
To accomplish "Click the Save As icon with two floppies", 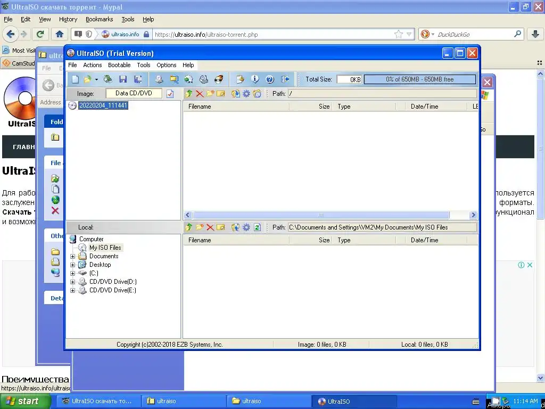I will (138, 79).
